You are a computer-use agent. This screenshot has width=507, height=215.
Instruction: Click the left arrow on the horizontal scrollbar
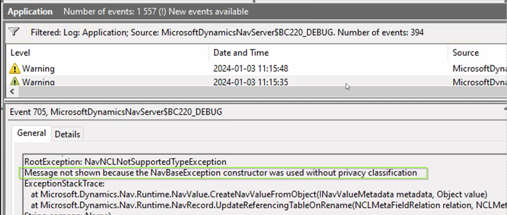[12, 92]
